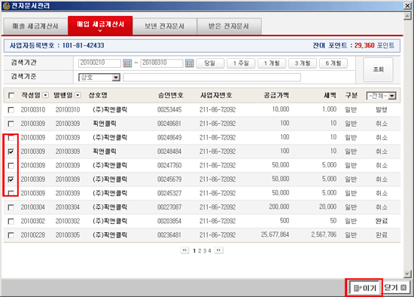Viewport: 414px width, 297px height.
Task: Click the 상호명 column header
Action: (98, 95)
